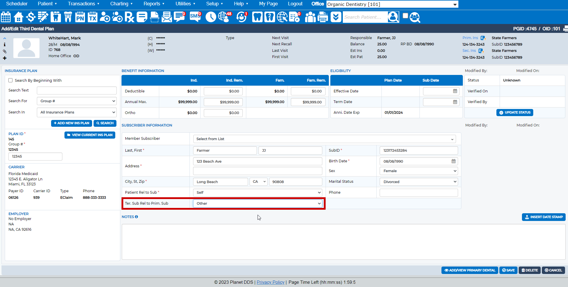
Task: Open the Utilities menu
Action: click(x=185, y=4)
